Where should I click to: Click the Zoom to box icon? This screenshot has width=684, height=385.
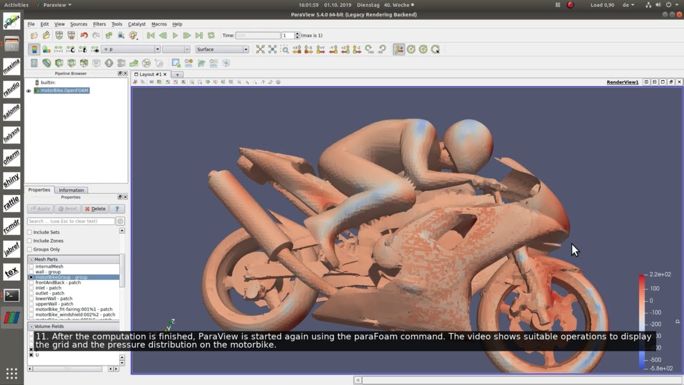(285, 49)
